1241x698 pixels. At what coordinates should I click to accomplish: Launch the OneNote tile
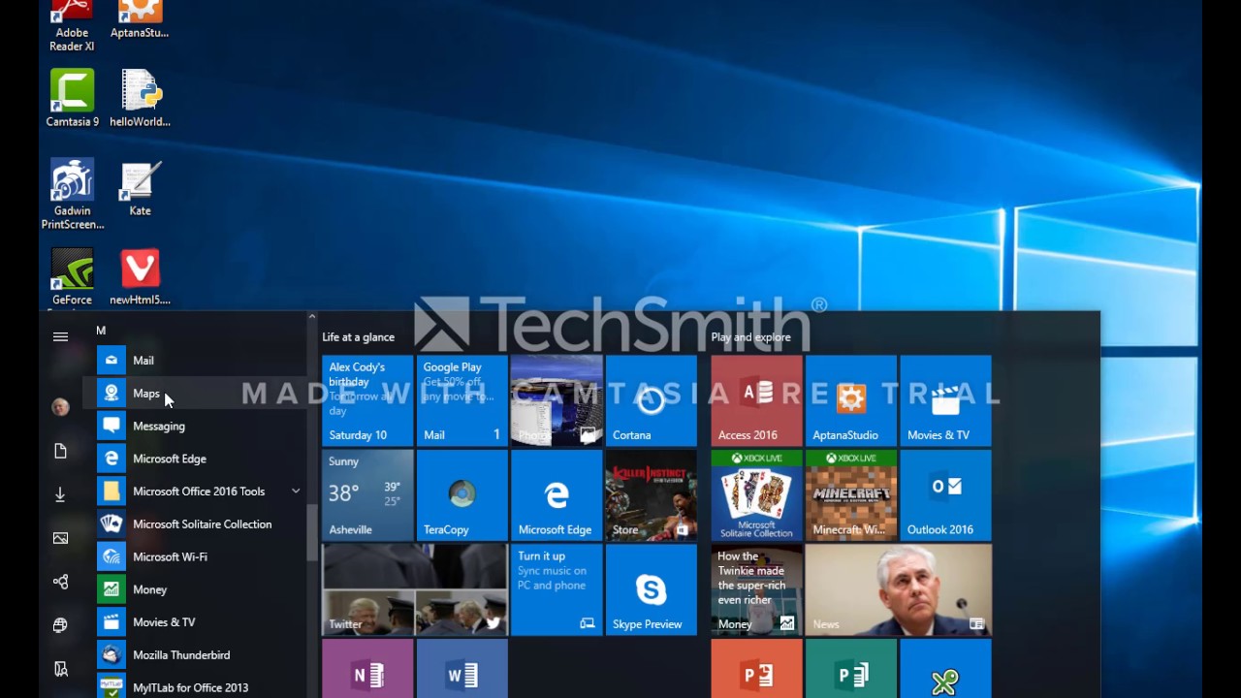367,668
